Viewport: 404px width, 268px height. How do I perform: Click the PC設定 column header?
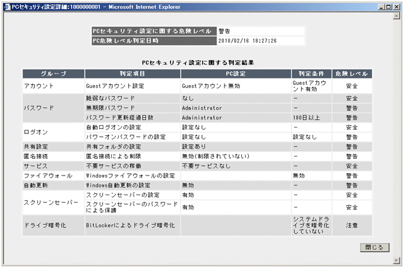(x=236, y=74)
